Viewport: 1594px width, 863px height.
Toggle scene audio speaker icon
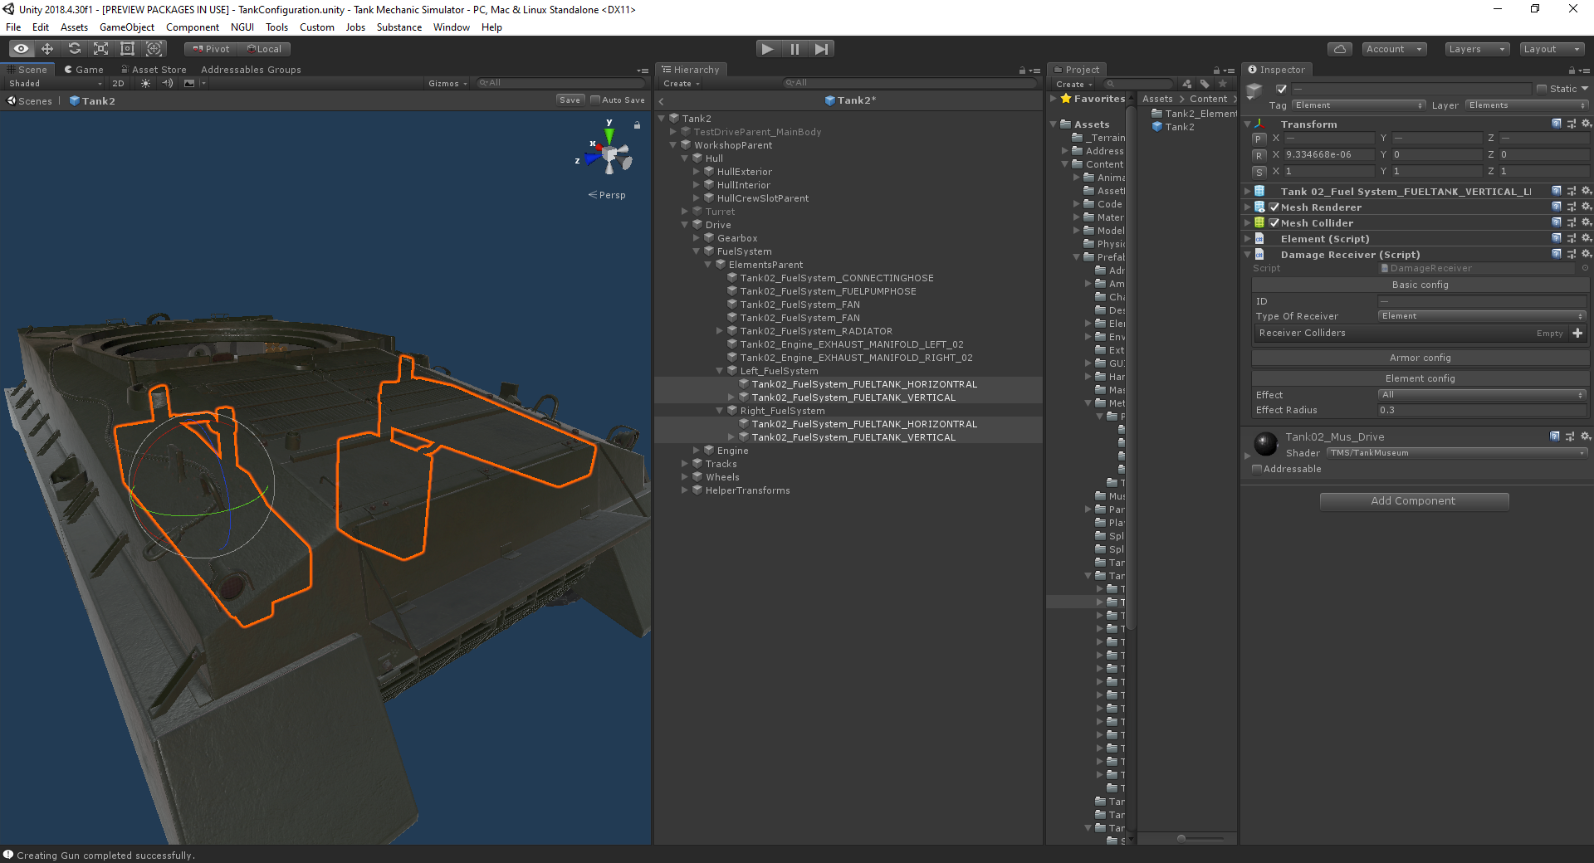coord(168,83)
